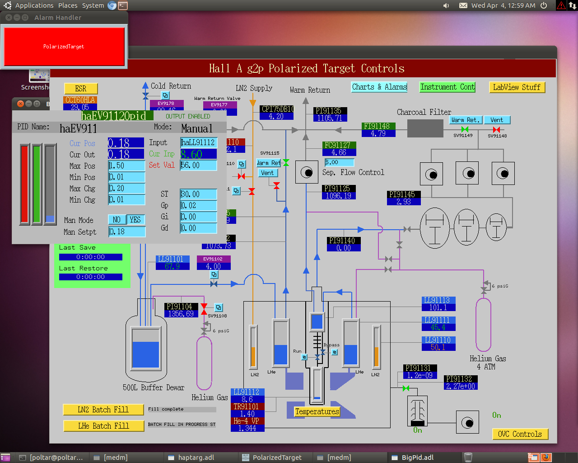Viewport: 578px width, 463px height.
Task: Open the Places menu
Action: (x=68, y=5)
